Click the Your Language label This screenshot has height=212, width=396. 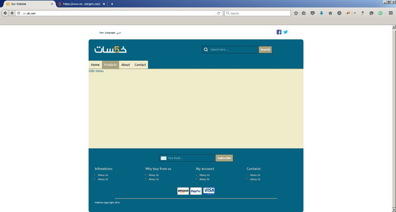(x=107, y=33)
